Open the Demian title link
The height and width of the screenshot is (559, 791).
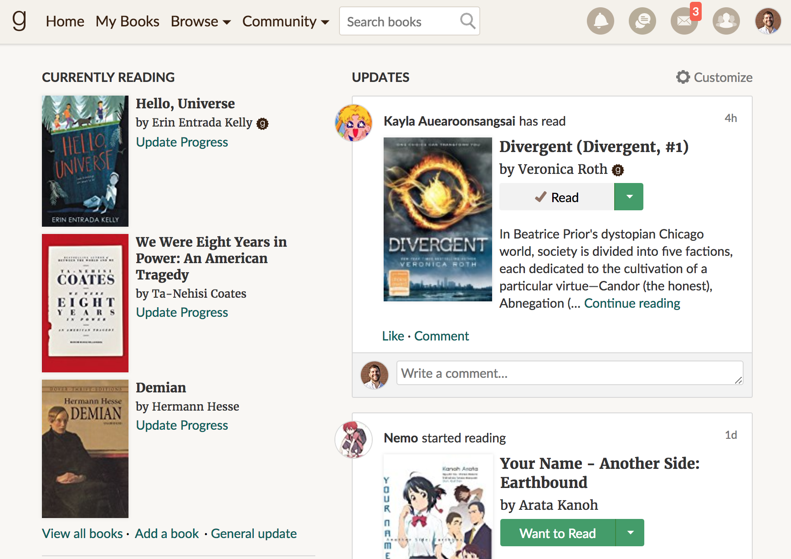tap(161, 388)
